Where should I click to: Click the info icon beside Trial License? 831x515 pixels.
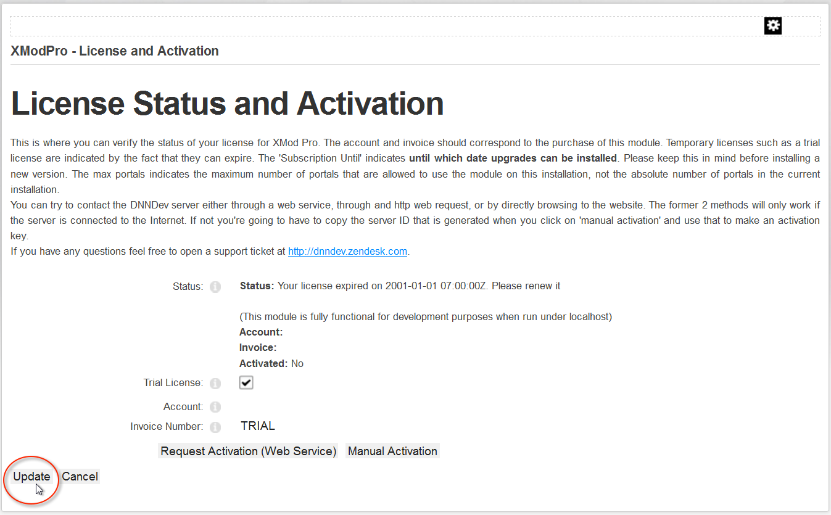215,383
